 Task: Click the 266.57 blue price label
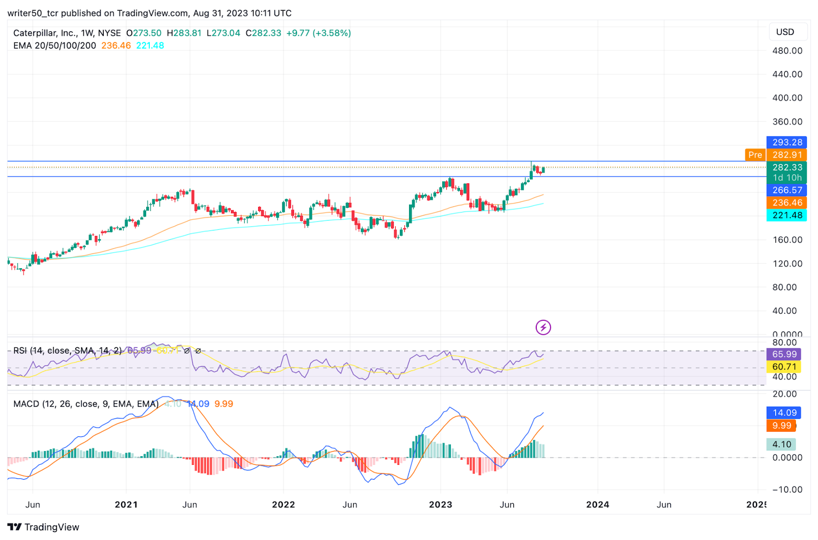[x=787, y=190]
